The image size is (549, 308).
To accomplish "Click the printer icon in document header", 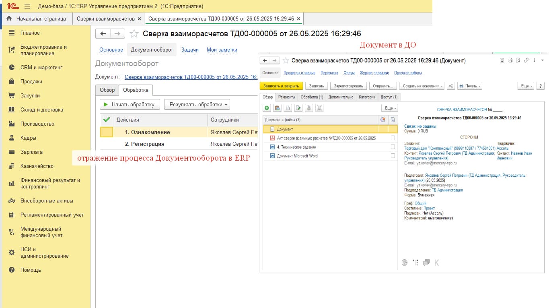I will pos(510,60).
